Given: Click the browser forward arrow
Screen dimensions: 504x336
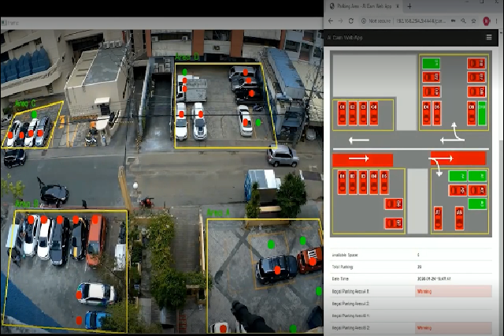Looking at the screenshot, I should click(x=340, y=21).
